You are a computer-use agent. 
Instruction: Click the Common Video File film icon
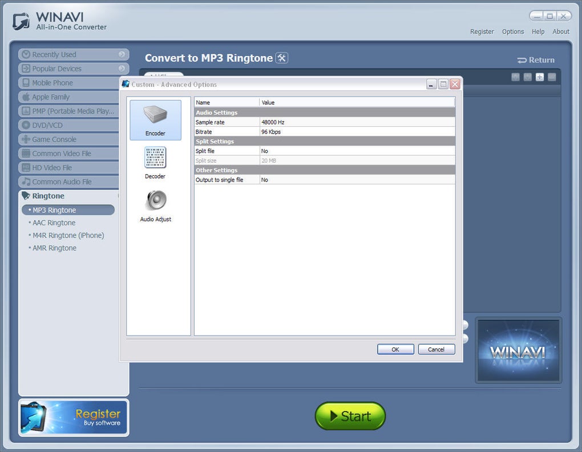26,153
